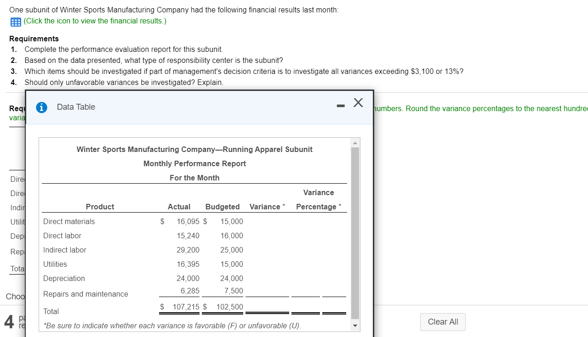Image resolution: width=588 pixels, height=337 pixels.
Task: Click the Data Table vertical scrollbar thumb
Action: point(355,233)
